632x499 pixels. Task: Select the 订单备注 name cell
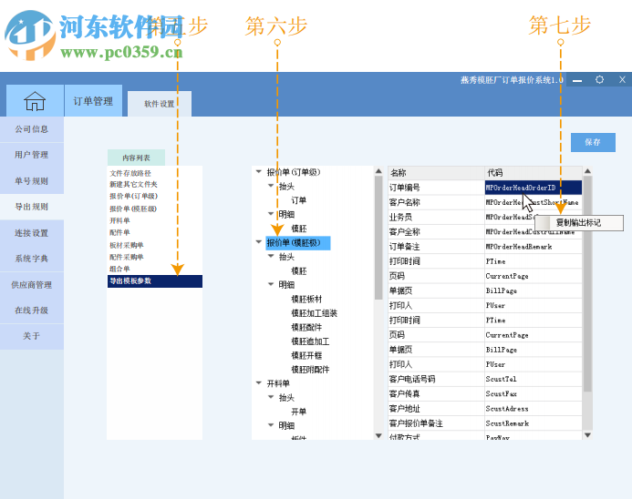coord(436,247)
